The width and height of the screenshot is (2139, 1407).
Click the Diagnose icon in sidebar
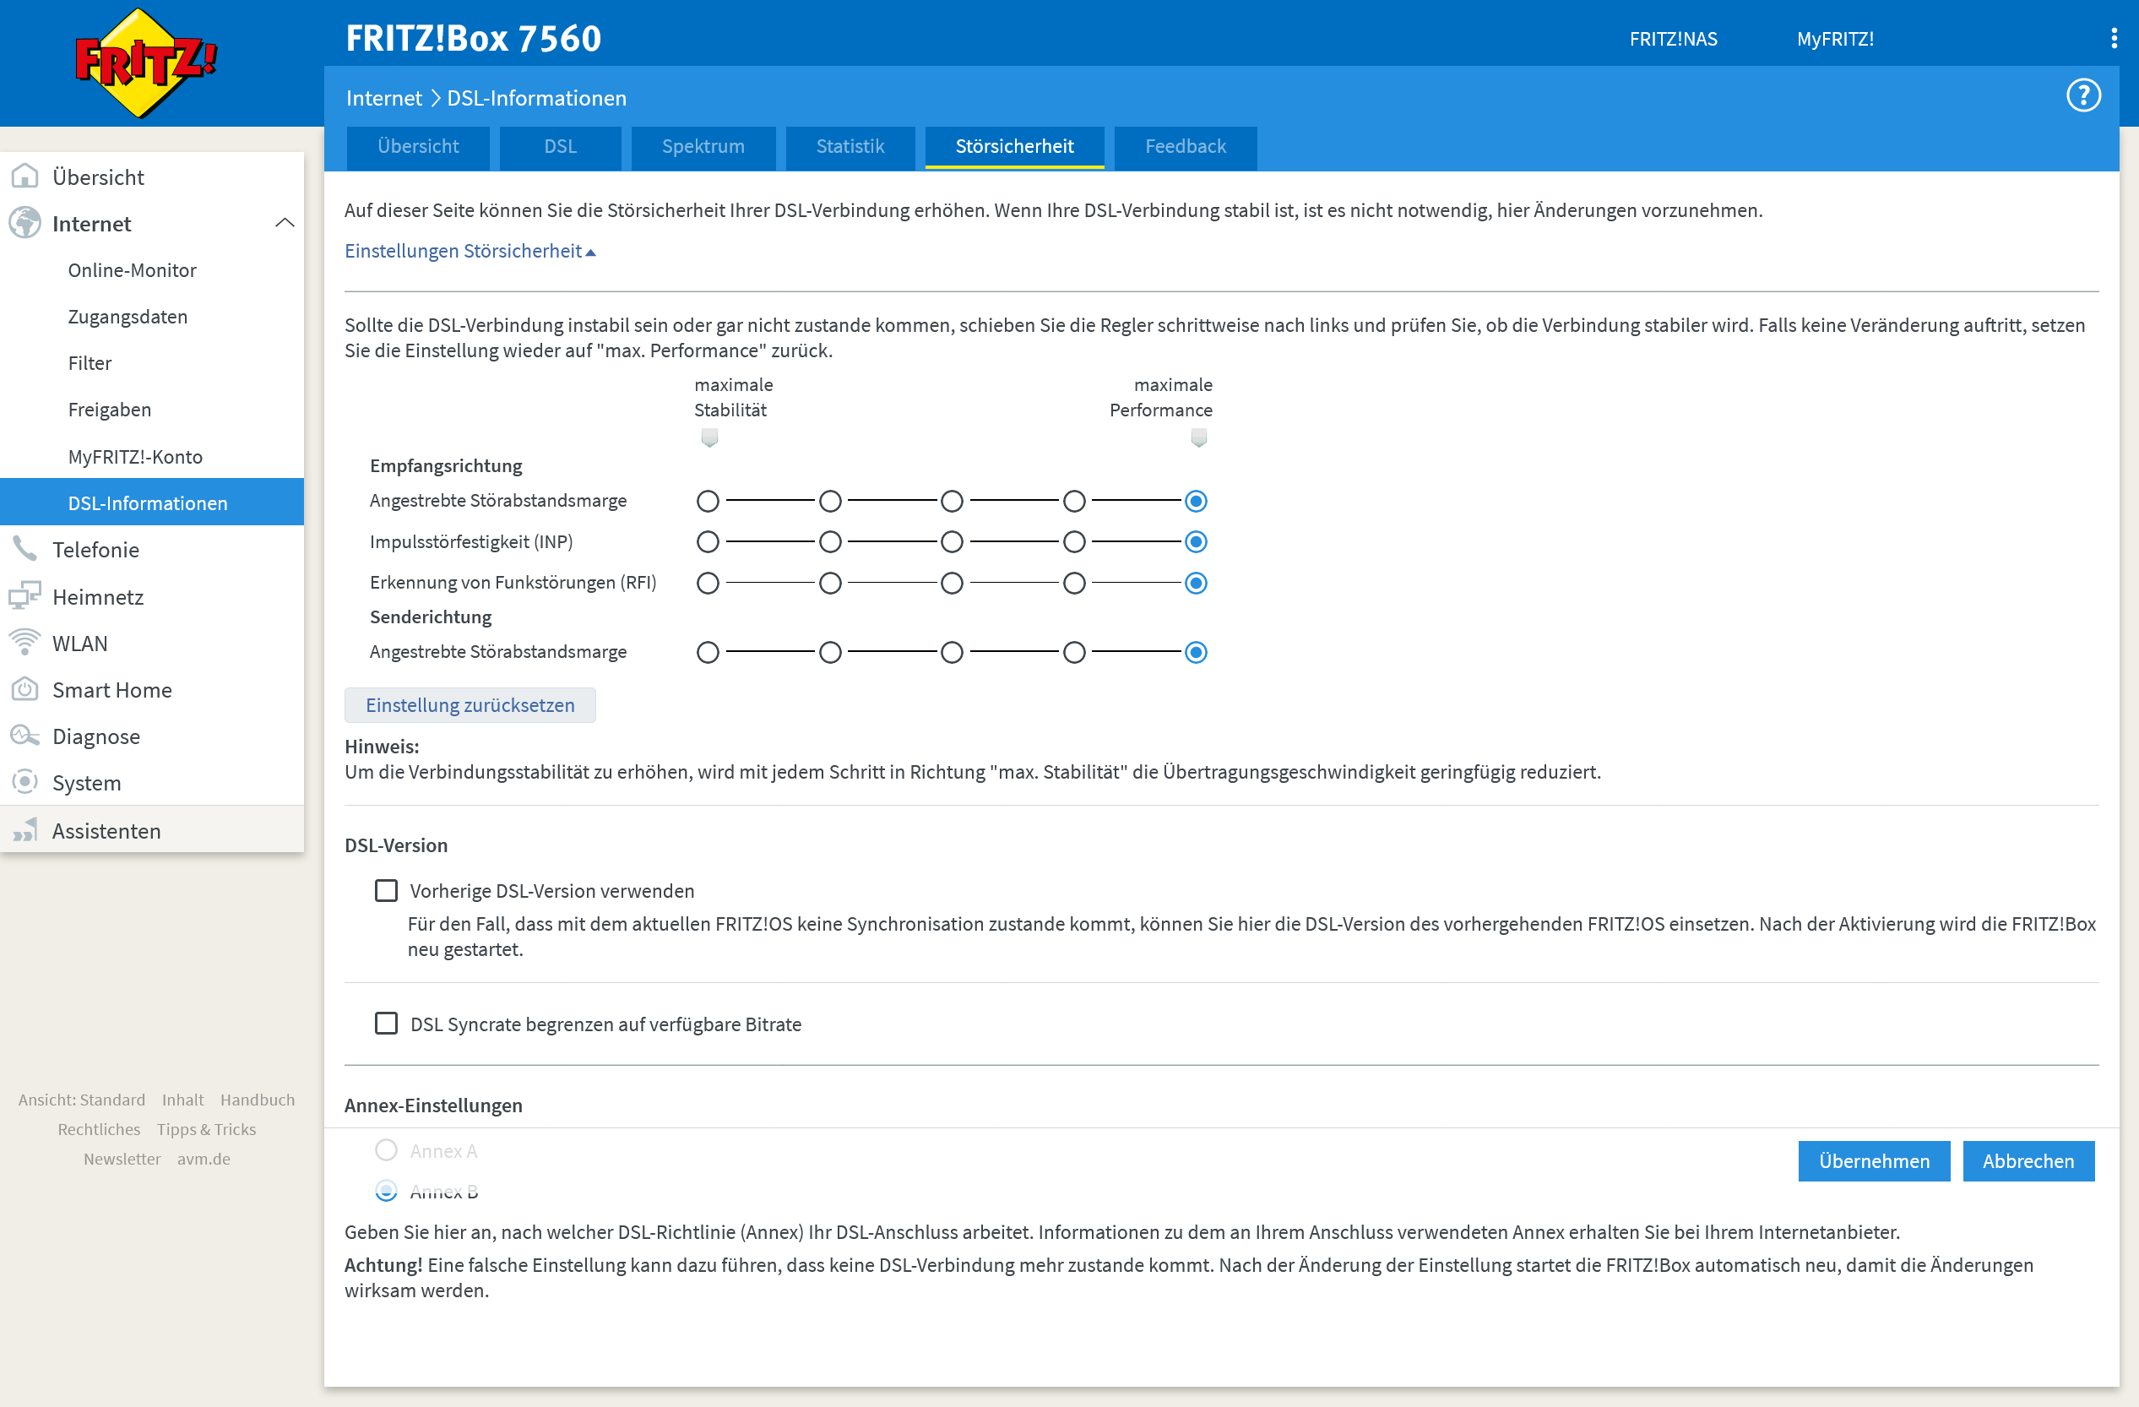coord(24,736)
